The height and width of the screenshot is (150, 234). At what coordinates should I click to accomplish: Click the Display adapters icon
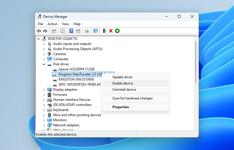coord(49,90)
